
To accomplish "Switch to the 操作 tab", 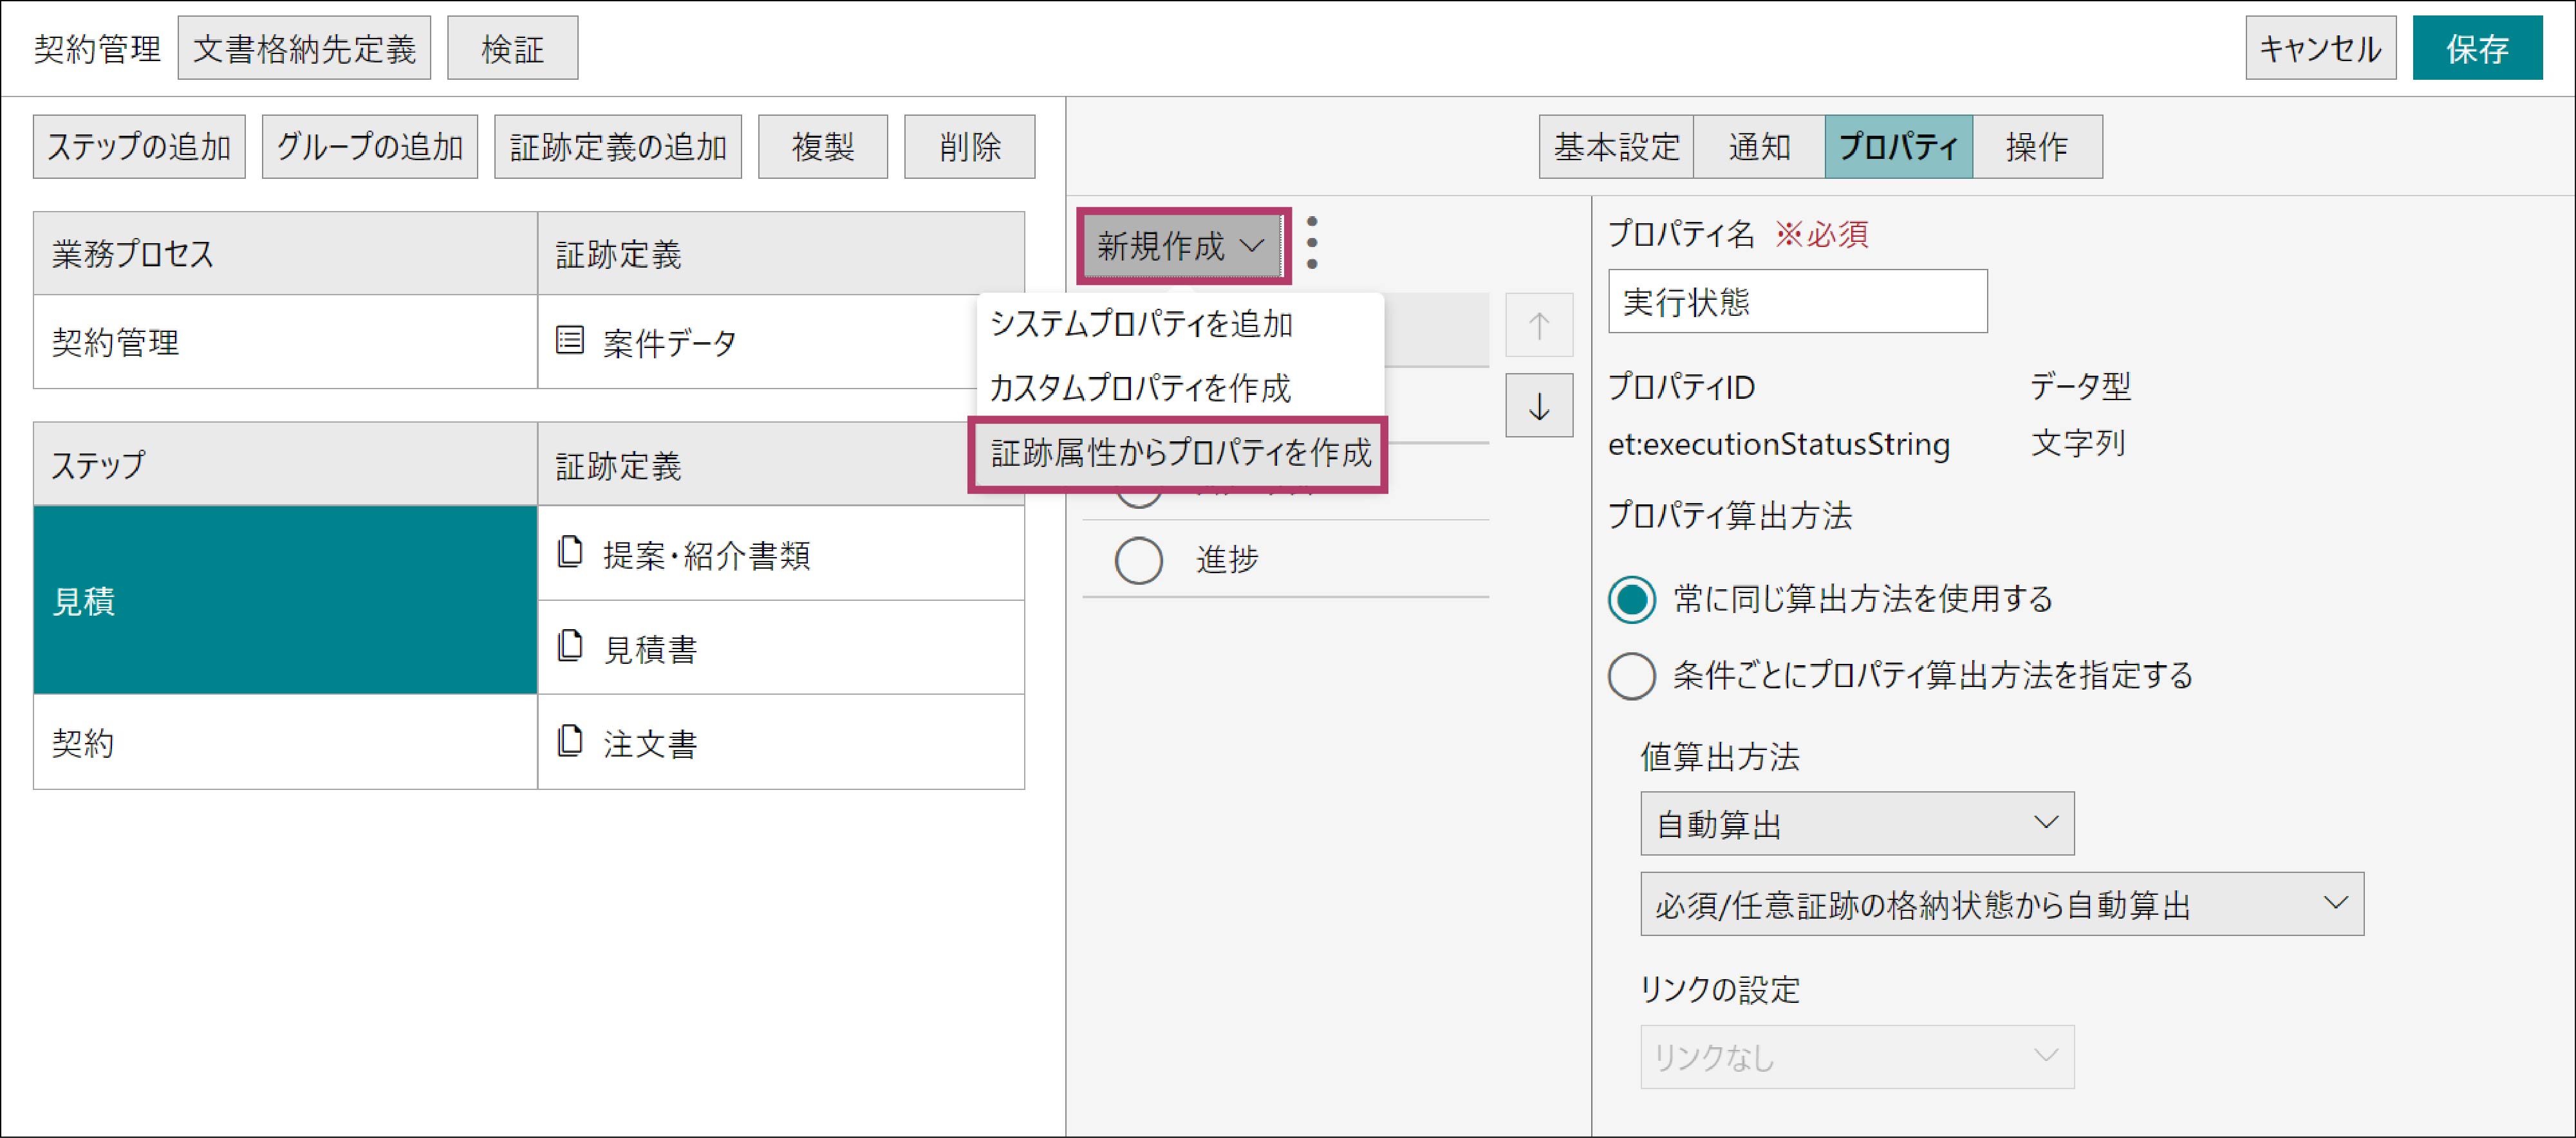I will [2037, 147].
